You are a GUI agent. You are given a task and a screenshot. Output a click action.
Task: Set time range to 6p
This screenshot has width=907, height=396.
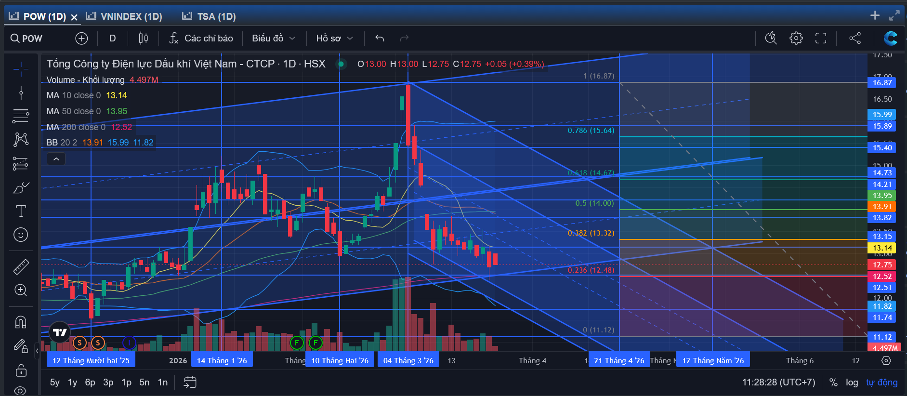click(90, 383)
